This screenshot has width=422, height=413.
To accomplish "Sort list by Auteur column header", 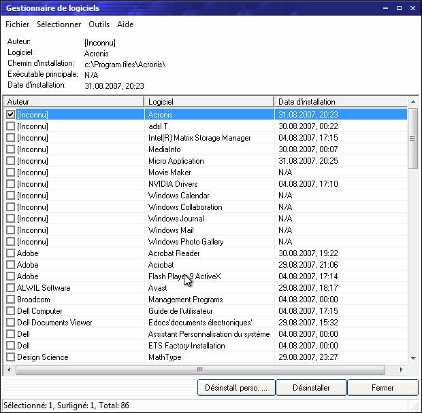I will [74, 102].
